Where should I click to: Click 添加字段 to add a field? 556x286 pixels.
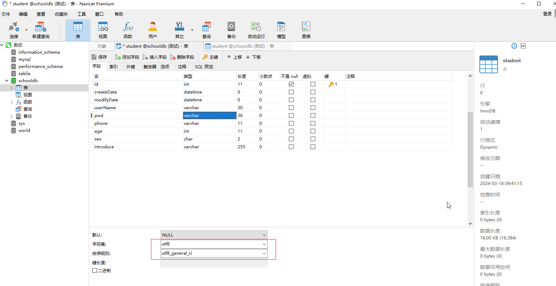click(126, 57)
